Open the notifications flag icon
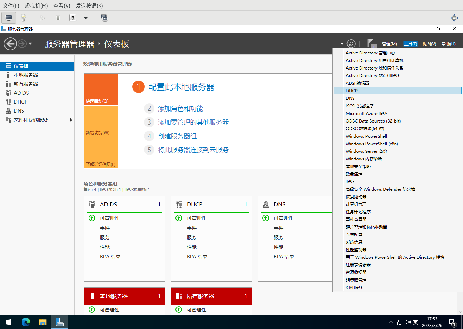 [371, 43]
